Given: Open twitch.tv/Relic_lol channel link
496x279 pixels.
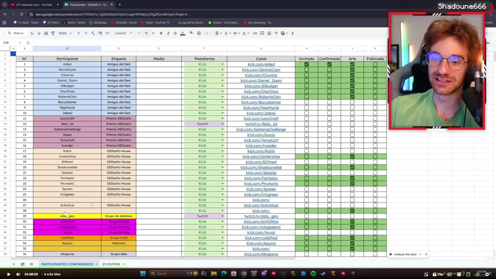Looking at the screenshot, I should click(x=261, y=124).
